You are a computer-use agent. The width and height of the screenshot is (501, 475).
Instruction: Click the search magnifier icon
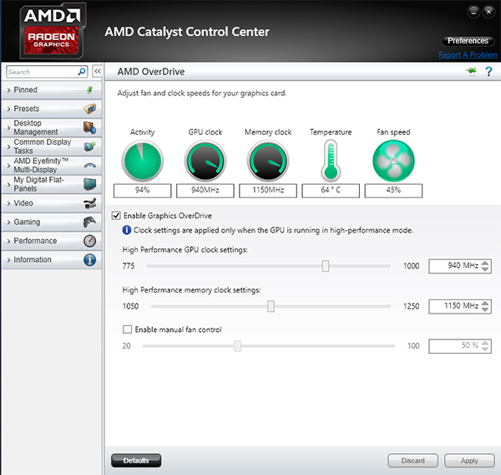pos(82,71)
